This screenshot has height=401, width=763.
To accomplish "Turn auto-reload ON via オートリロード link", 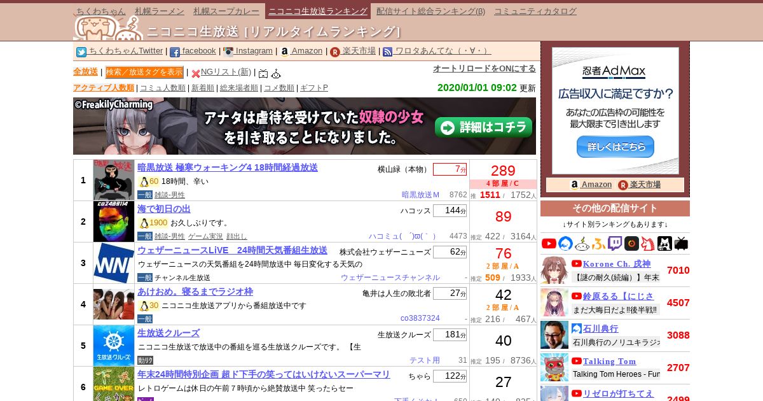I will [485, 69].
